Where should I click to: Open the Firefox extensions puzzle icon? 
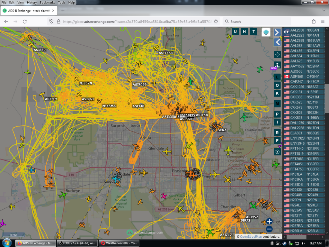point(314,22)
